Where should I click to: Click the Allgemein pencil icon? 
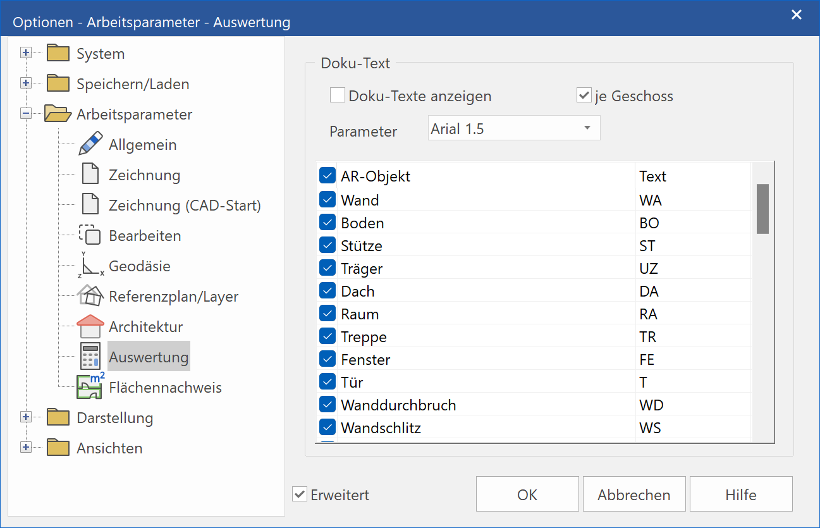pos(91,144)
